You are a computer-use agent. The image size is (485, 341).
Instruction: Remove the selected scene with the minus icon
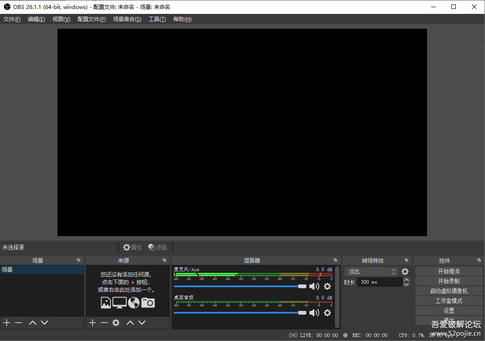coord(18,323)
